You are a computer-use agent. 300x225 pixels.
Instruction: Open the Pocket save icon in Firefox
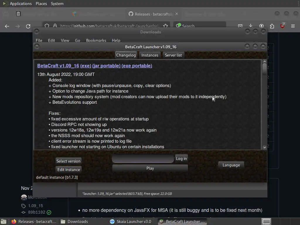[x=240, y=26]
